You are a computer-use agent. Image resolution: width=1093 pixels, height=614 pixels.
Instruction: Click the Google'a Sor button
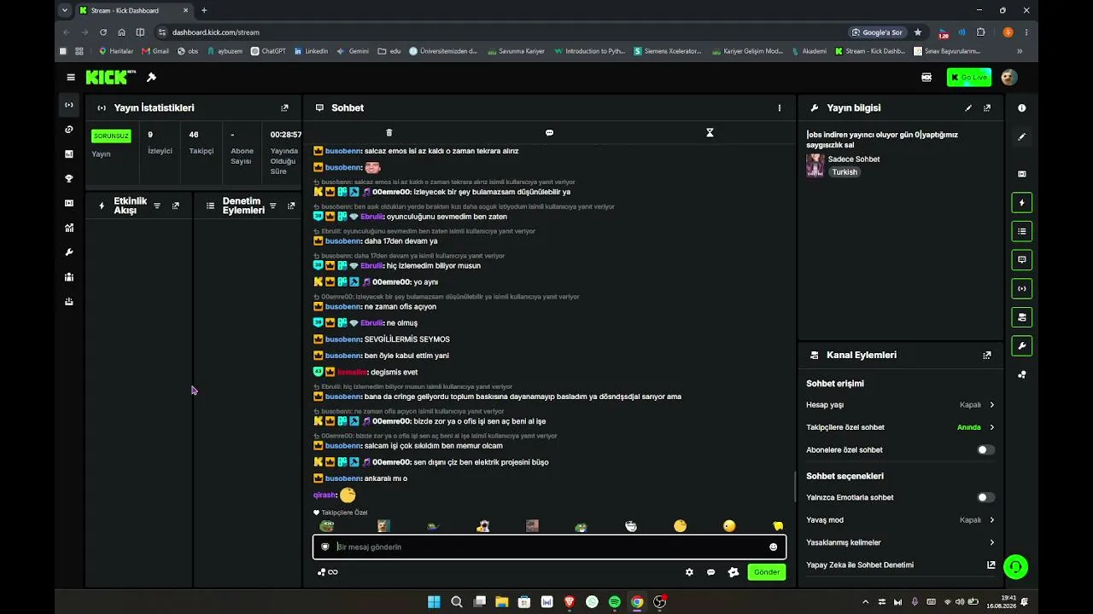(877, 32)
